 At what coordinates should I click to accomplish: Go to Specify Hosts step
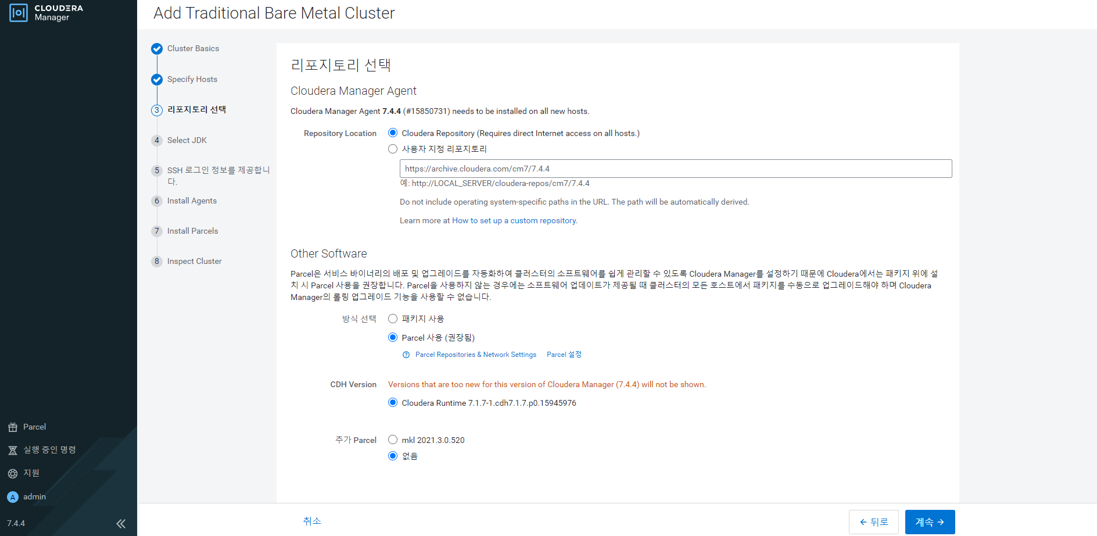click(x=192, y=79)
